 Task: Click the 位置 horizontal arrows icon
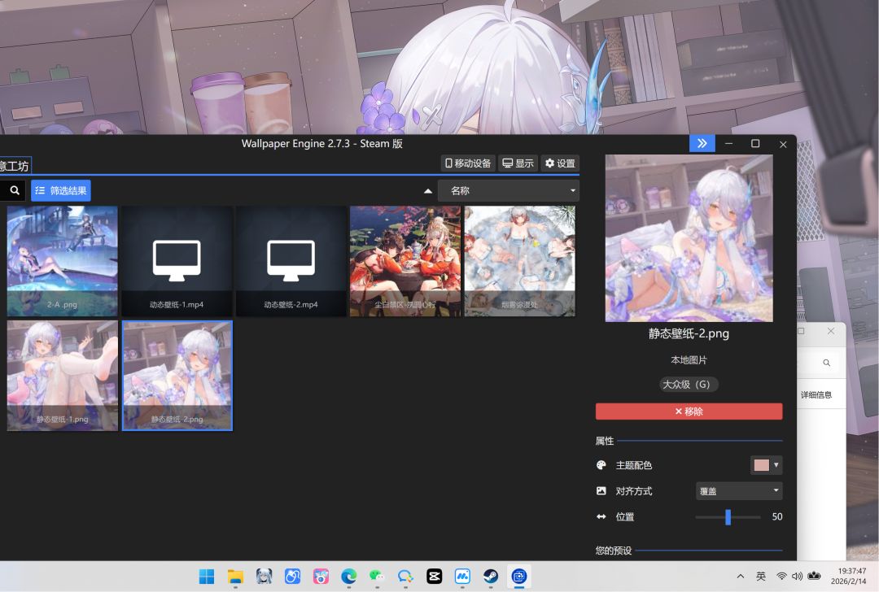(601, 516)
